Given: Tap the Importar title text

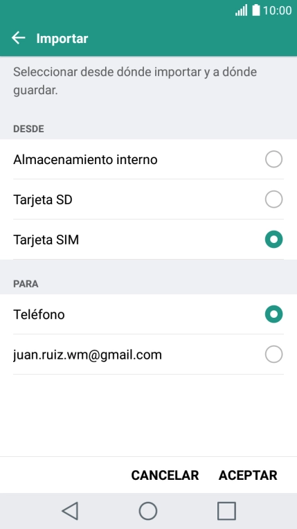Looking at the screenshot, I should (62, 39).
